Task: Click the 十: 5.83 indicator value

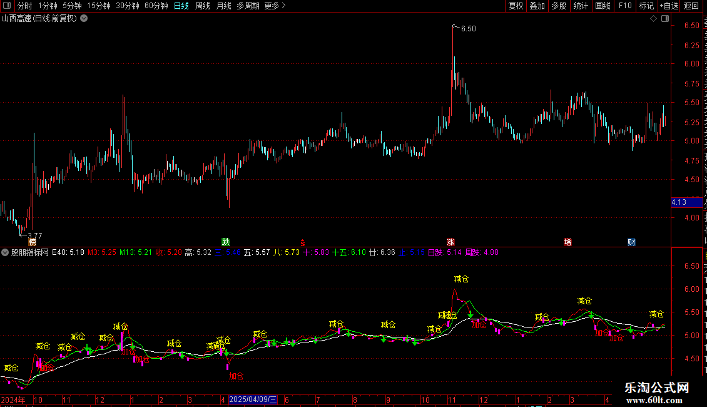Action: 315,253
